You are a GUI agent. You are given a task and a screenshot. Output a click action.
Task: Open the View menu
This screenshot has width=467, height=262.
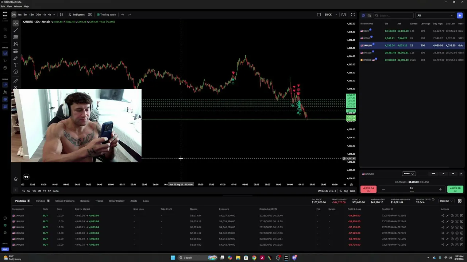pyautogui.click(x=9, y=7)
